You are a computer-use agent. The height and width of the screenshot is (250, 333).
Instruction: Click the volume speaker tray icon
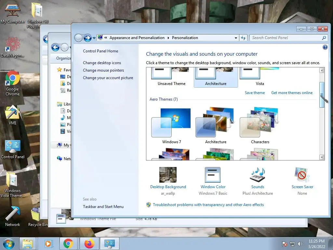pyautogui.click(x=300, y=244)
